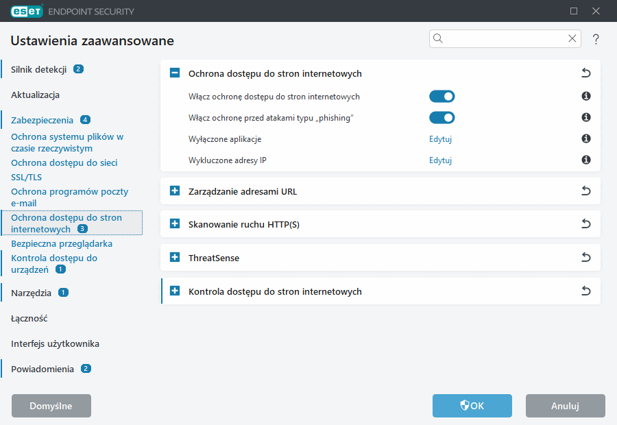Viewport: 617px width, 425px height.
Task: Disable "Włącz ochronę dostępu do stron internetowych" toggle
Action: [441, 97]
